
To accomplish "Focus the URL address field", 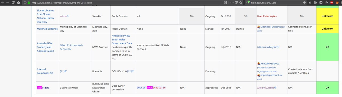I will (x=126, y=2).
